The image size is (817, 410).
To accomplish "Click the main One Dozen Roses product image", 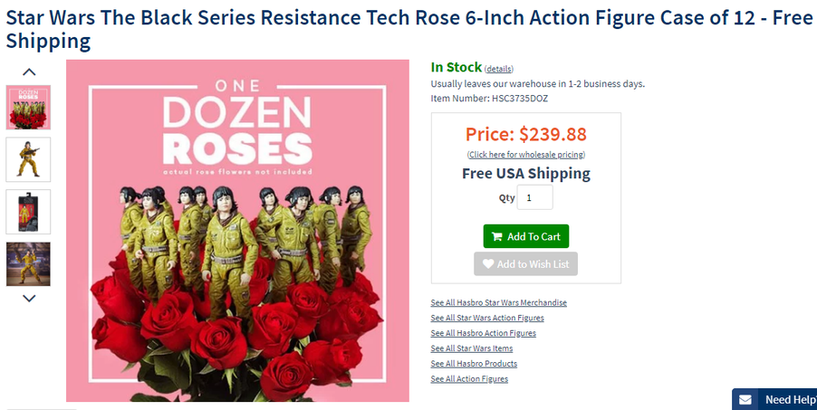I will point(237,231).
